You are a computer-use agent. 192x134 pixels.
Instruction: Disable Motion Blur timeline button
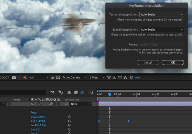pos(82,92)
